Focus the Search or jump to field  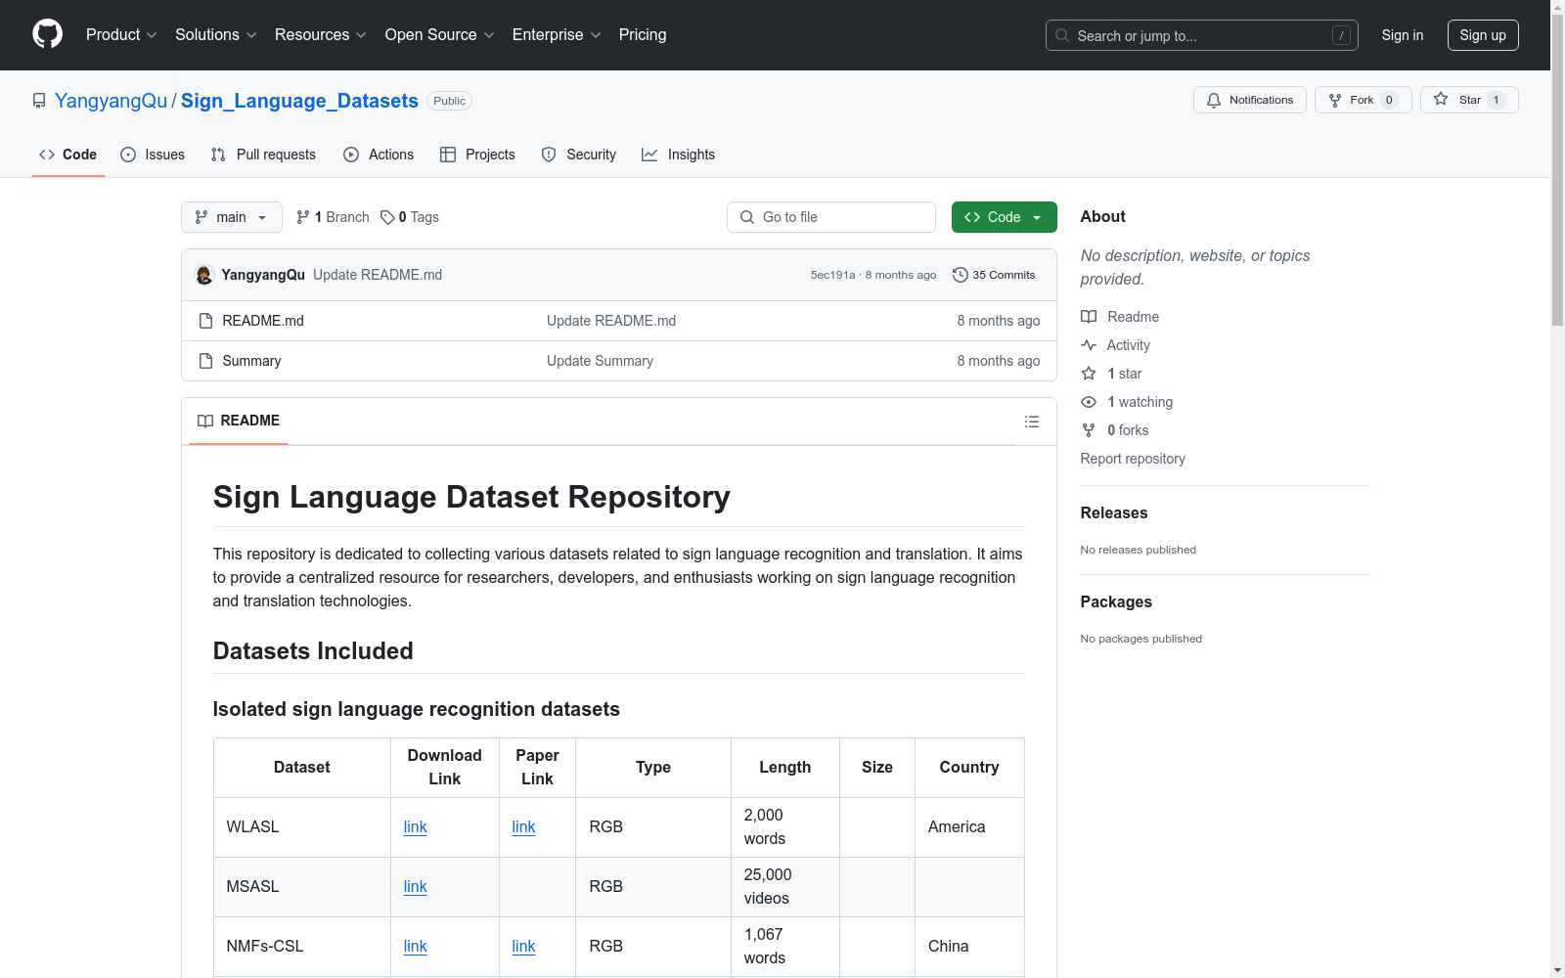(x=1202, y=35)
